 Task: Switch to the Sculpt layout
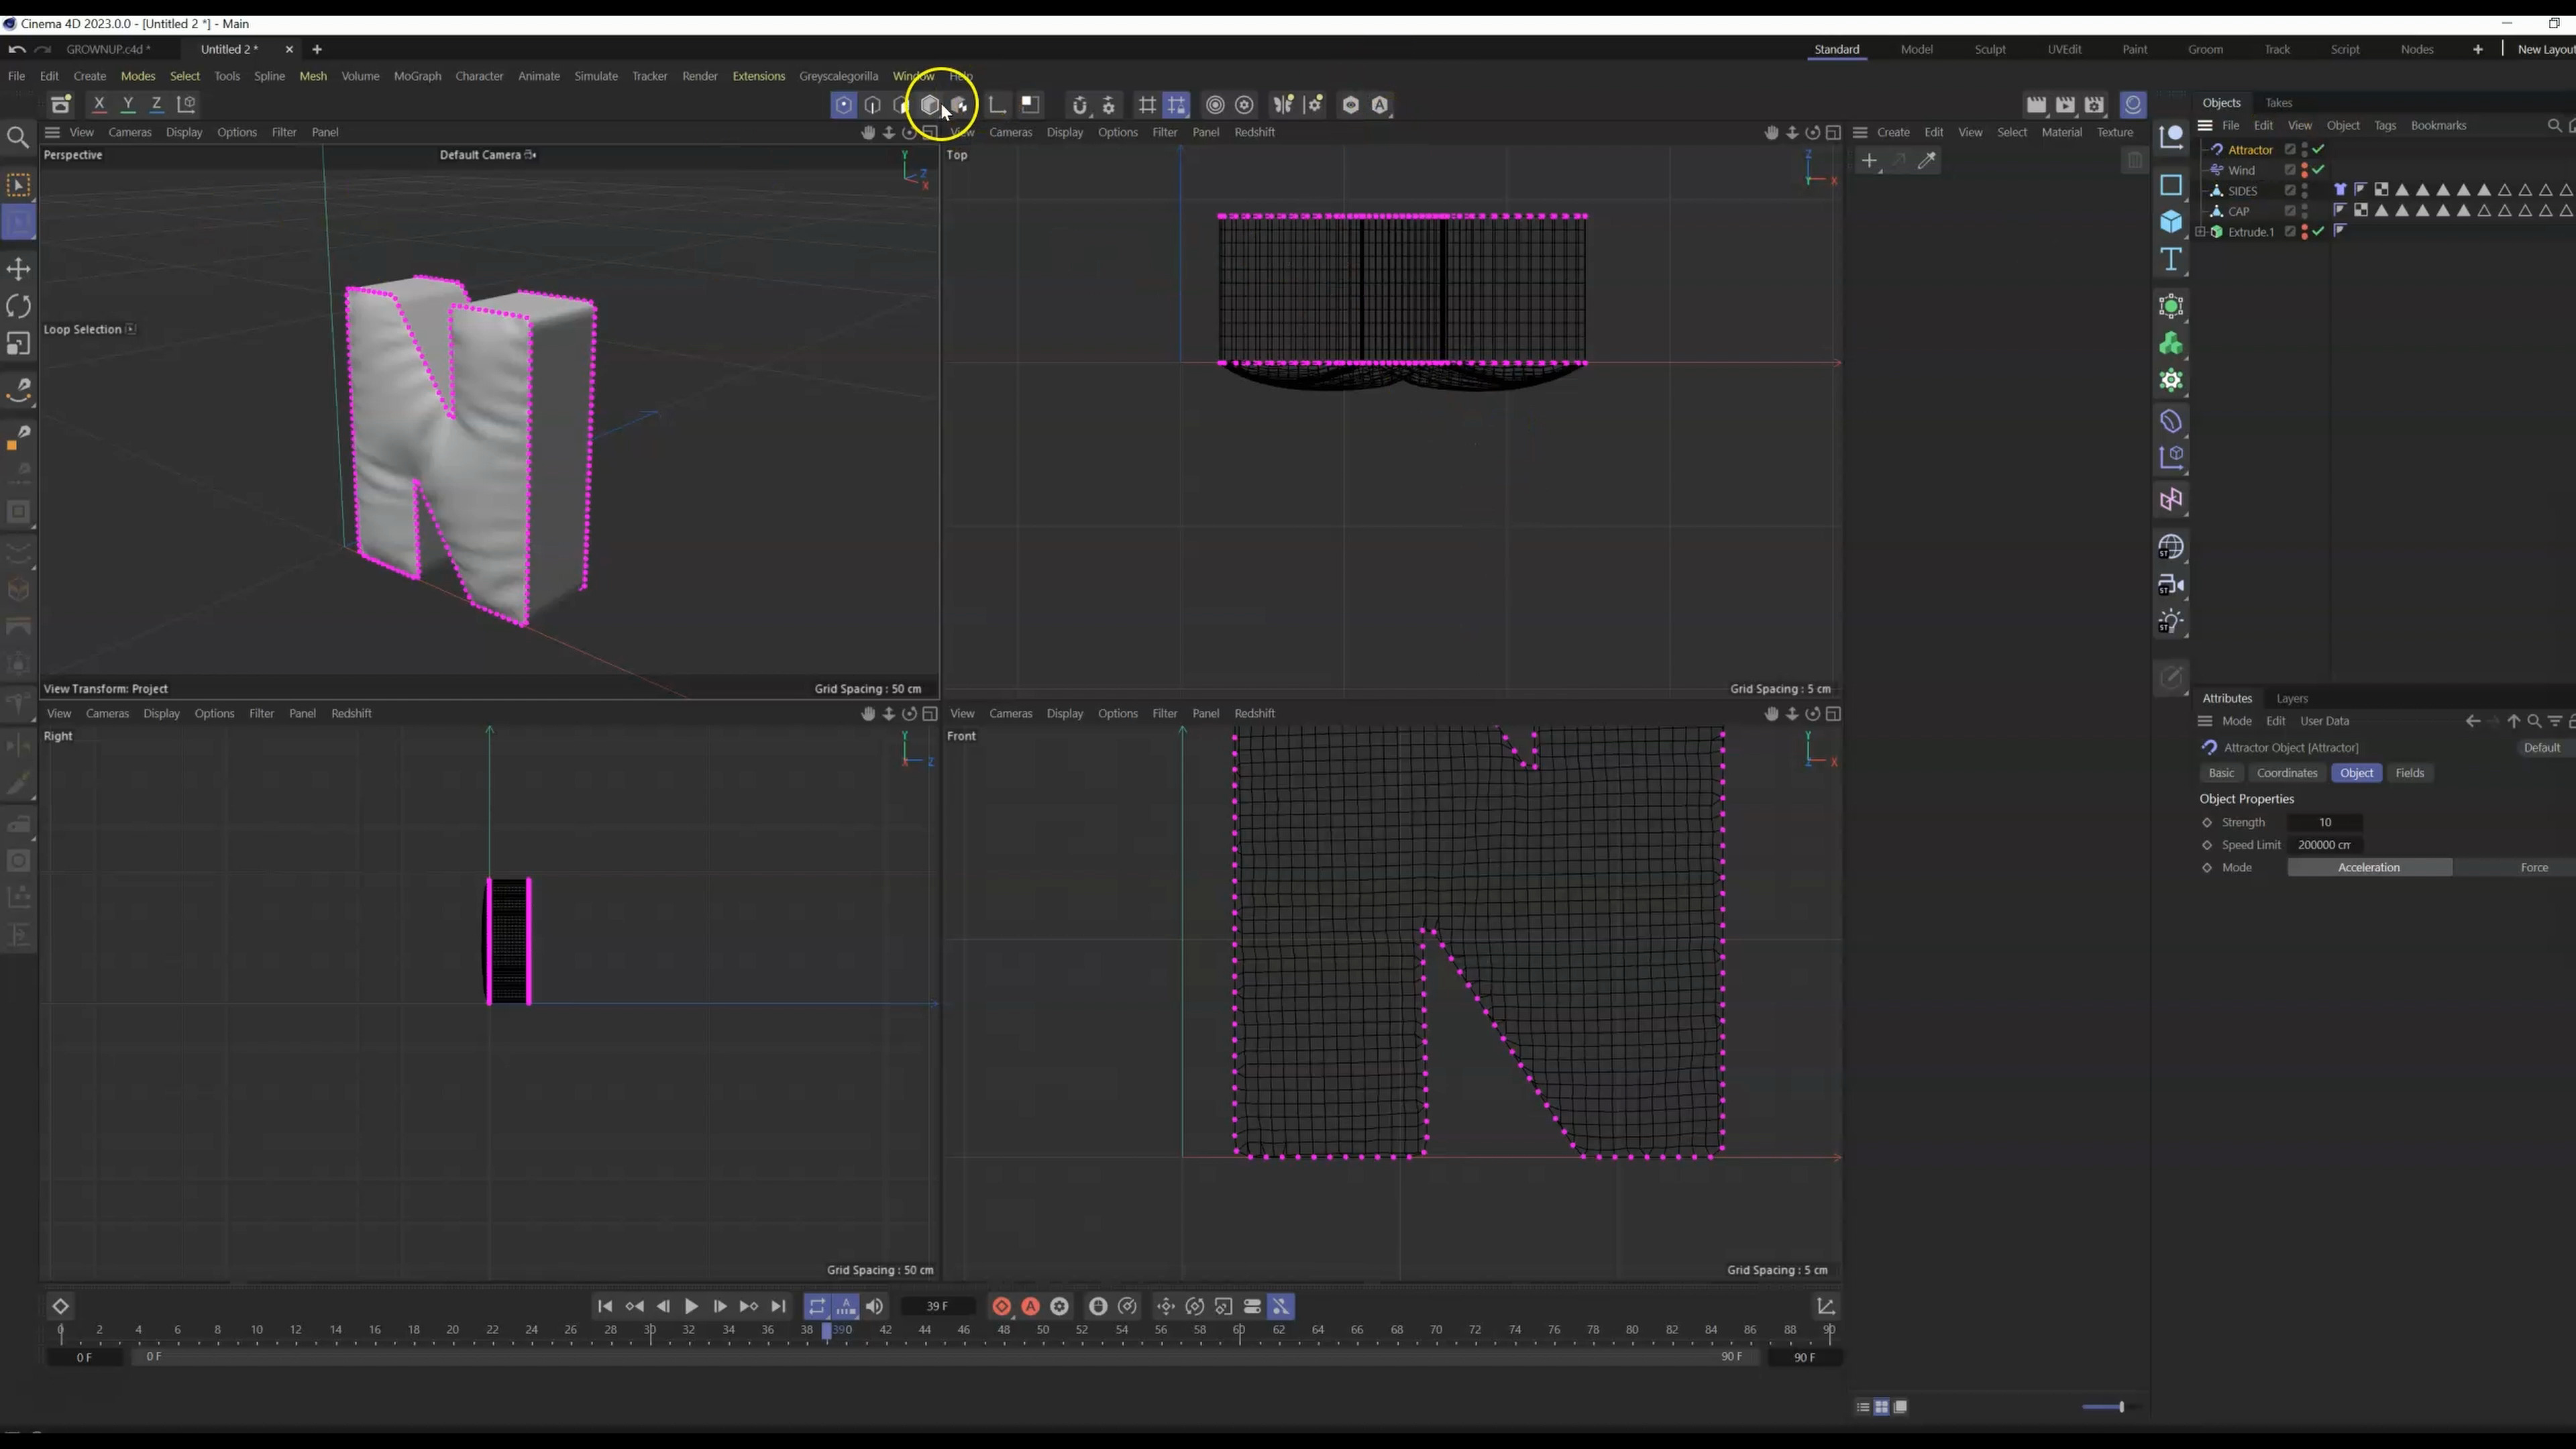point(1990,49)
